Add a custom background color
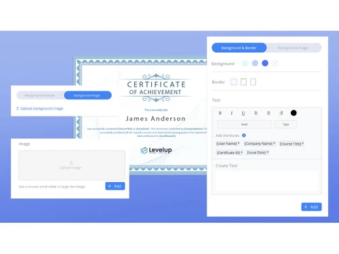The image size is (339, 254). [275, 64]
